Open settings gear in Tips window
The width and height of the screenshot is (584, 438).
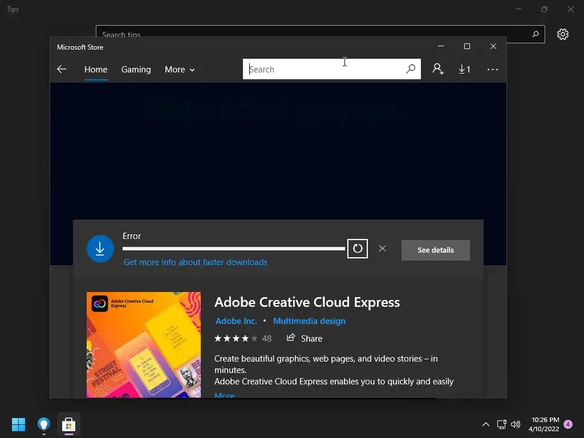(x=562, y=34)
